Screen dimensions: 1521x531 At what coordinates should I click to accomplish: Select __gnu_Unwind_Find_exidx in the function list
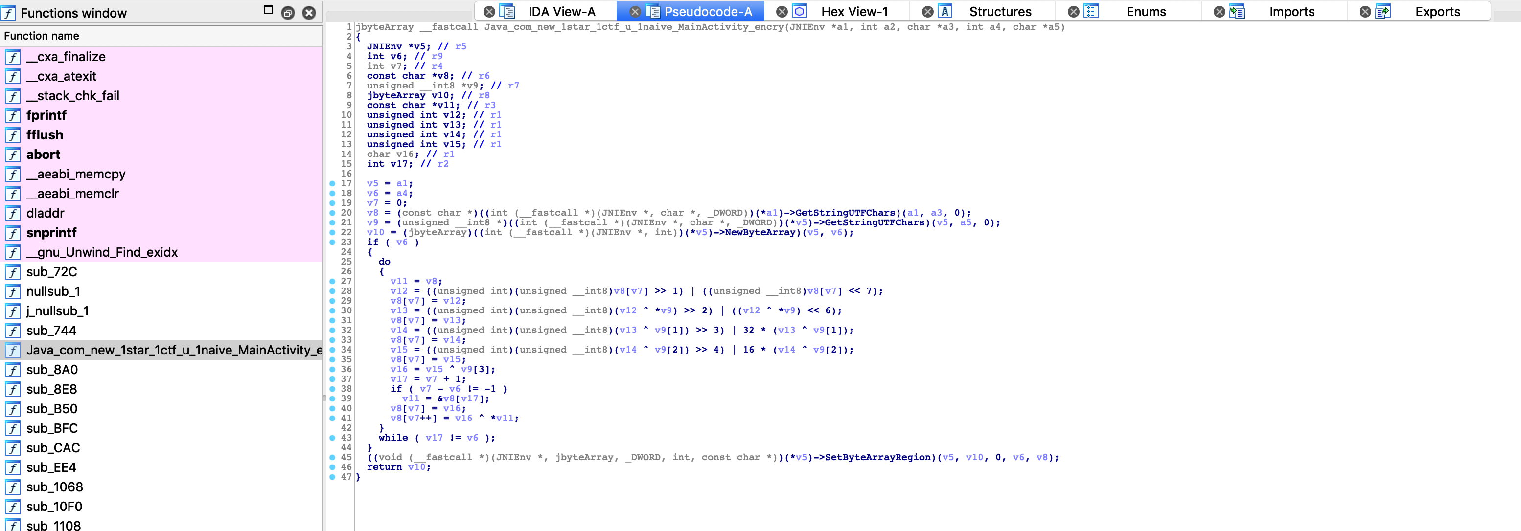point(161,252)
